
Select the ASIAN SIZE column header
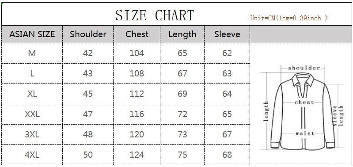point(32,34)
